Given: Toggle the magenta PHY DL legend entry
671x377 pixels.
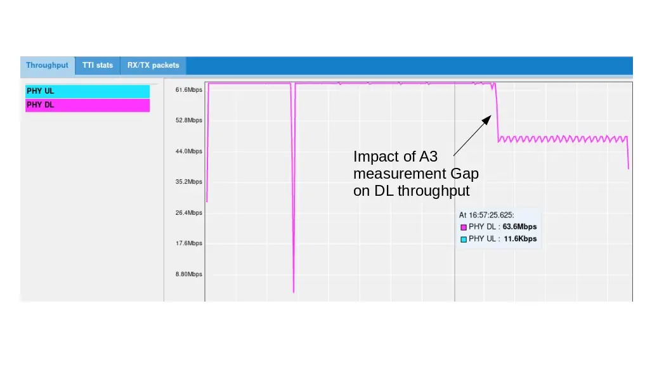Looking at the screenshot, I should (x=88, y=105).
